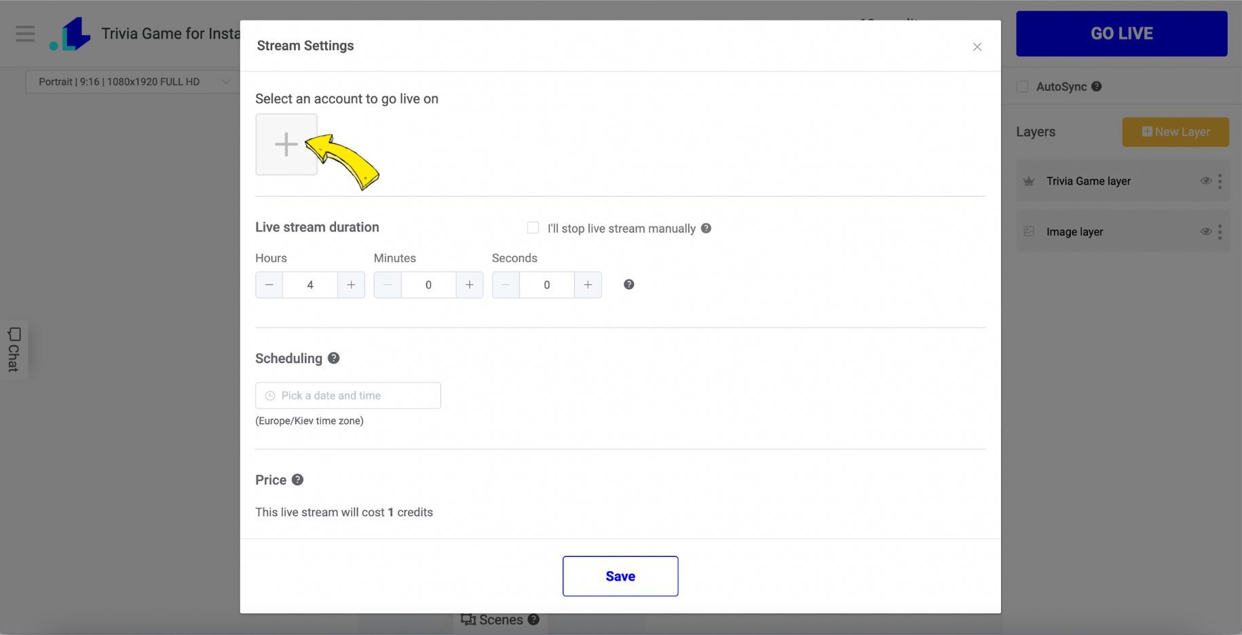This screenshot has height=635, width=1242.
Task: Expand the Portrait 9:16 resolution dropdown
Action: [132, 81]
